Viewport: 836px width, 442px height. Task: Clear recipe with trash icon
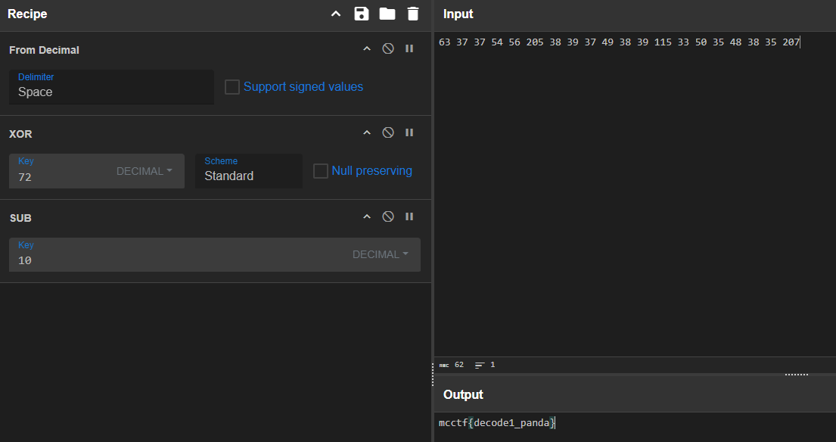412,14
